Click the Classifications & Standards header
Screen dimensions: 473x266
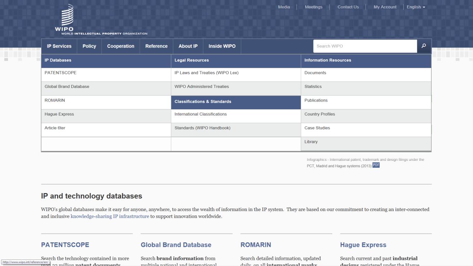236,102
